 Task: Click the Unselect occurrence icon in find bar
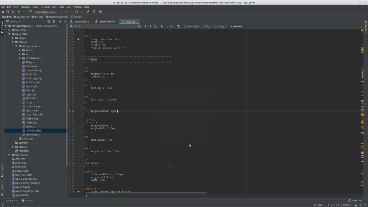tap(167, 26)
